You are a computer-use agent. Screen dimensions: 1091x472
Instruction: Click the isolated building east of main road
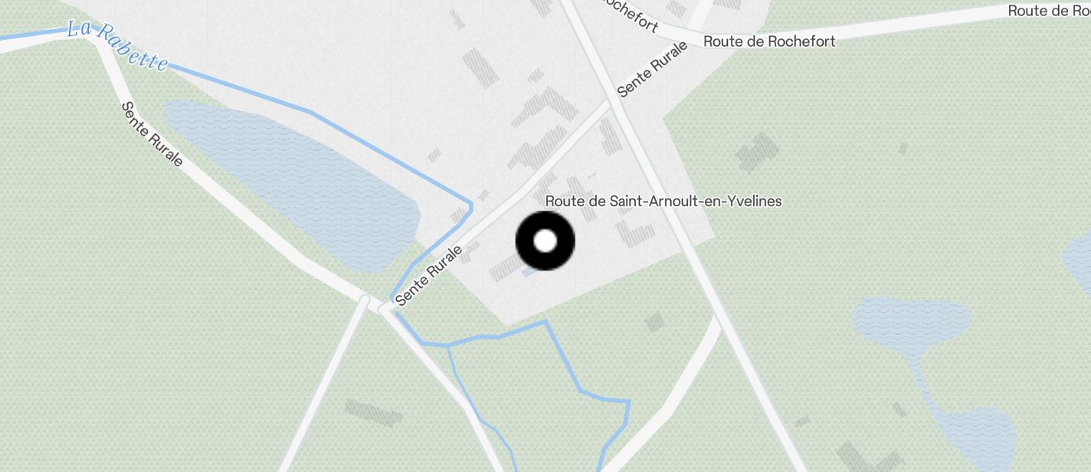coord(757,152)
